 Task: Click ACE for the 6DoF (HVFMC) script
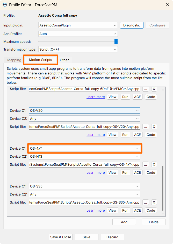(x=138, y=97)
